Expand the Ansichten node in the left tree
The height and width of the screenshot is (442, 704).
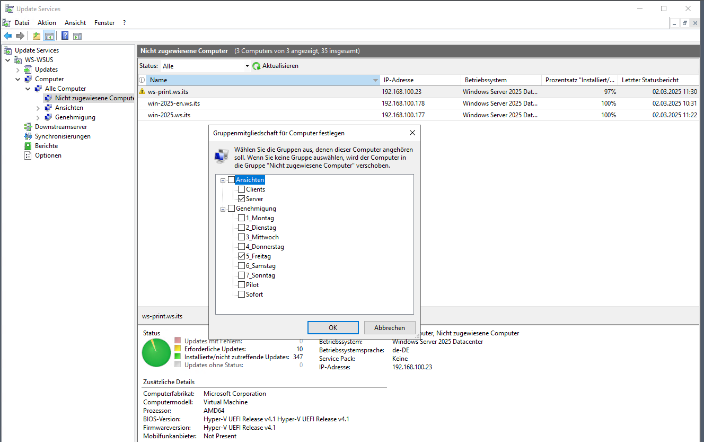38,108
